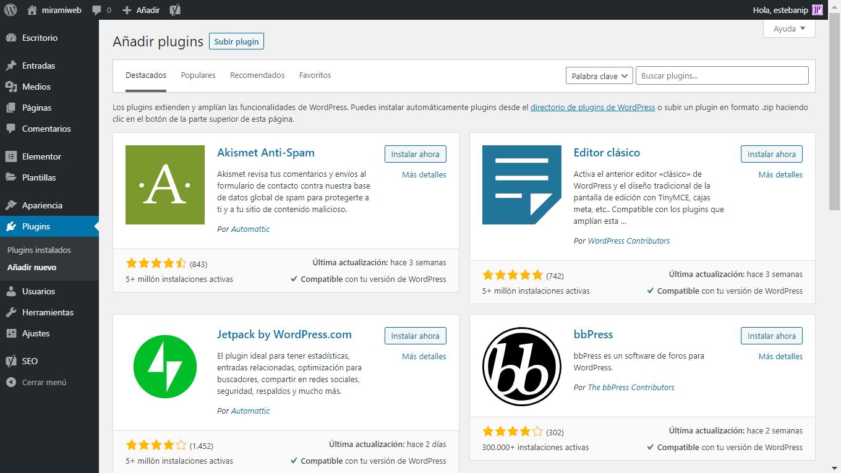Click the Jetpack plugin logo

point(165,367)
